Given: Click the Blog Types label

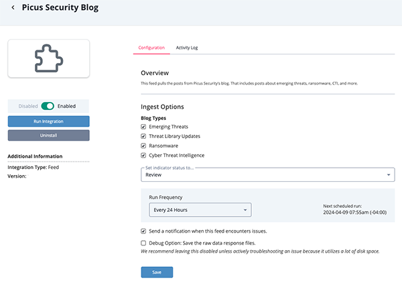Looking at the screenshot, I should click(x=153, y=118).
